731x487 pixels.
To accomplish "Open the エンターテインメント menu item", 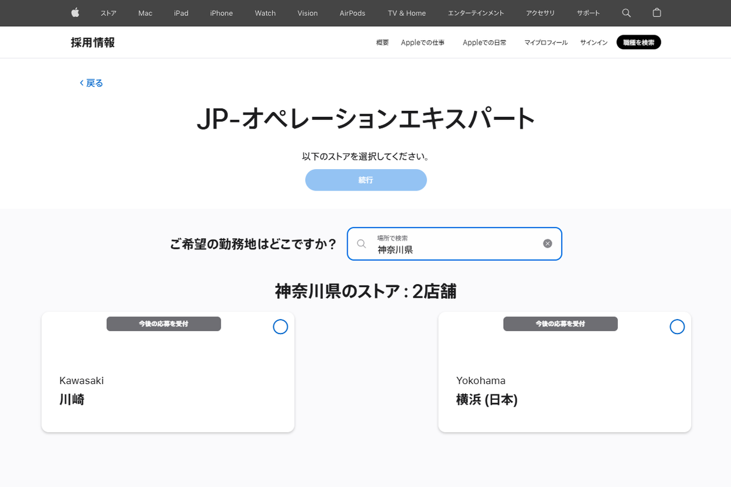I will pos(476,13).
